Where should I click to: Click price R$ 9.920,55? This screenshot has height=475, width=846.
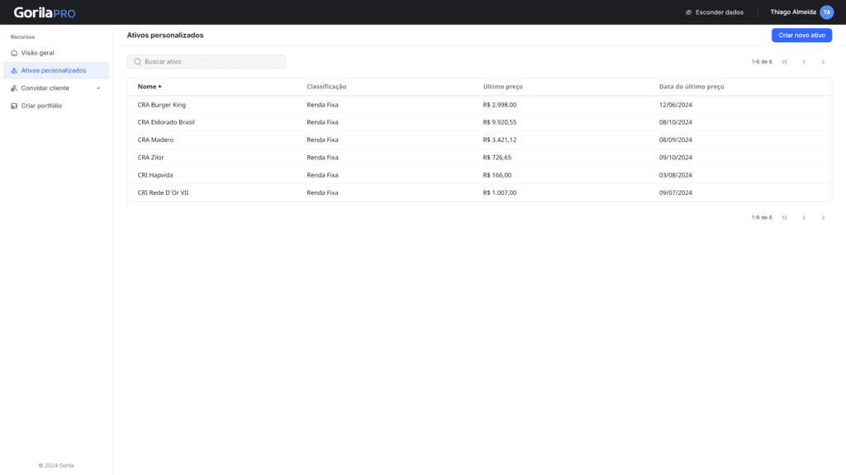click(500, 122)
